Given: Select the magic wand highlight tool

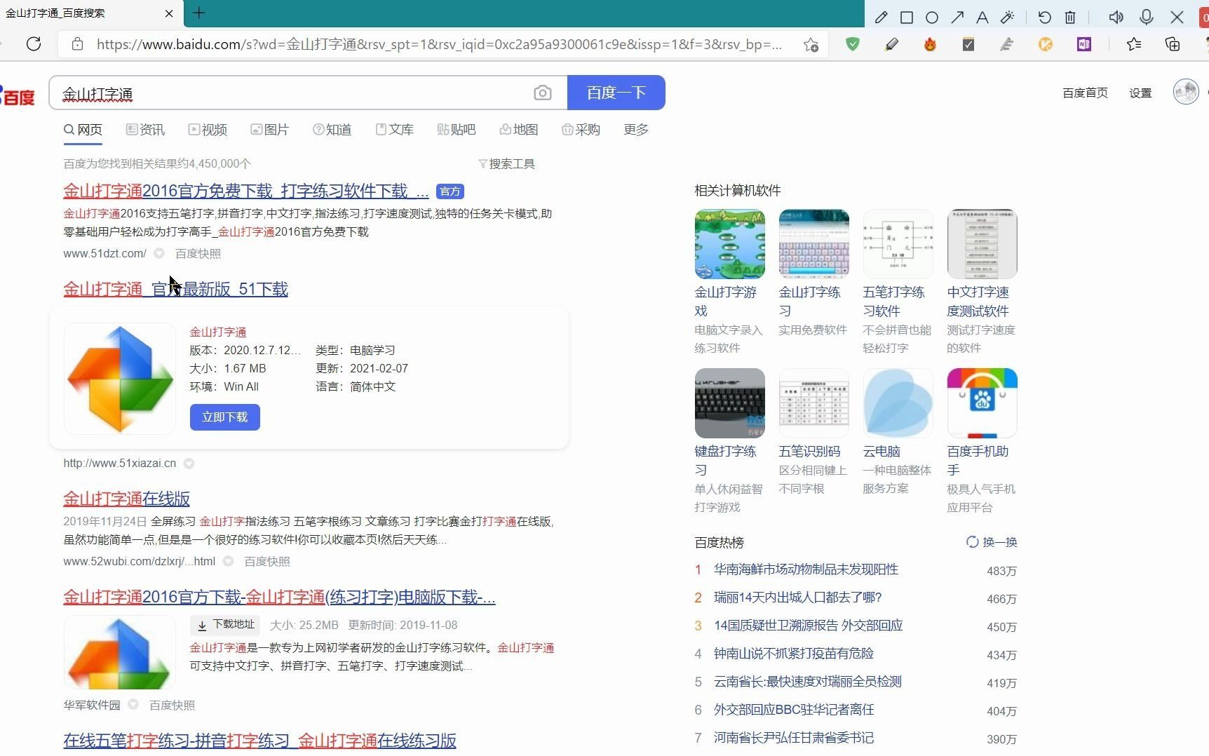Looking at the screenshot, I should [x=1008, y=18].
